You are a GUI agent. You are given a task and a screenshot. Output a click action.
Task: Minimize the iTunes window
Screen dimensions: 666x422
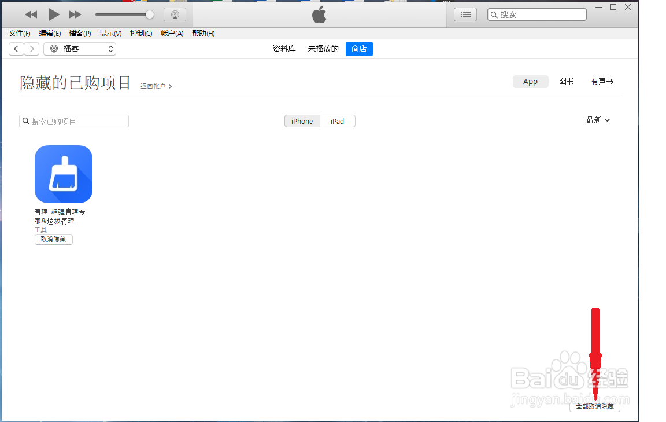click(x=599, y=7)
